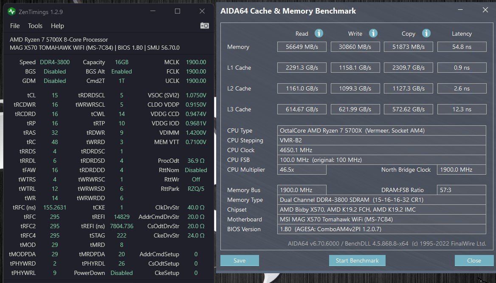The width and height of the screenshot is (496, 283).
Task: Click the CPU Stepping value VMR-B2
Action: (381, 140)
